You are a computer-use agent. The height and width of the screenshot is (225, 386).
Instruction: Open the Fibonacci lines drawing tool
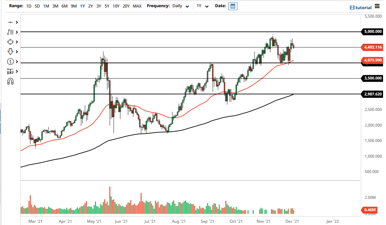click(10, 32)
